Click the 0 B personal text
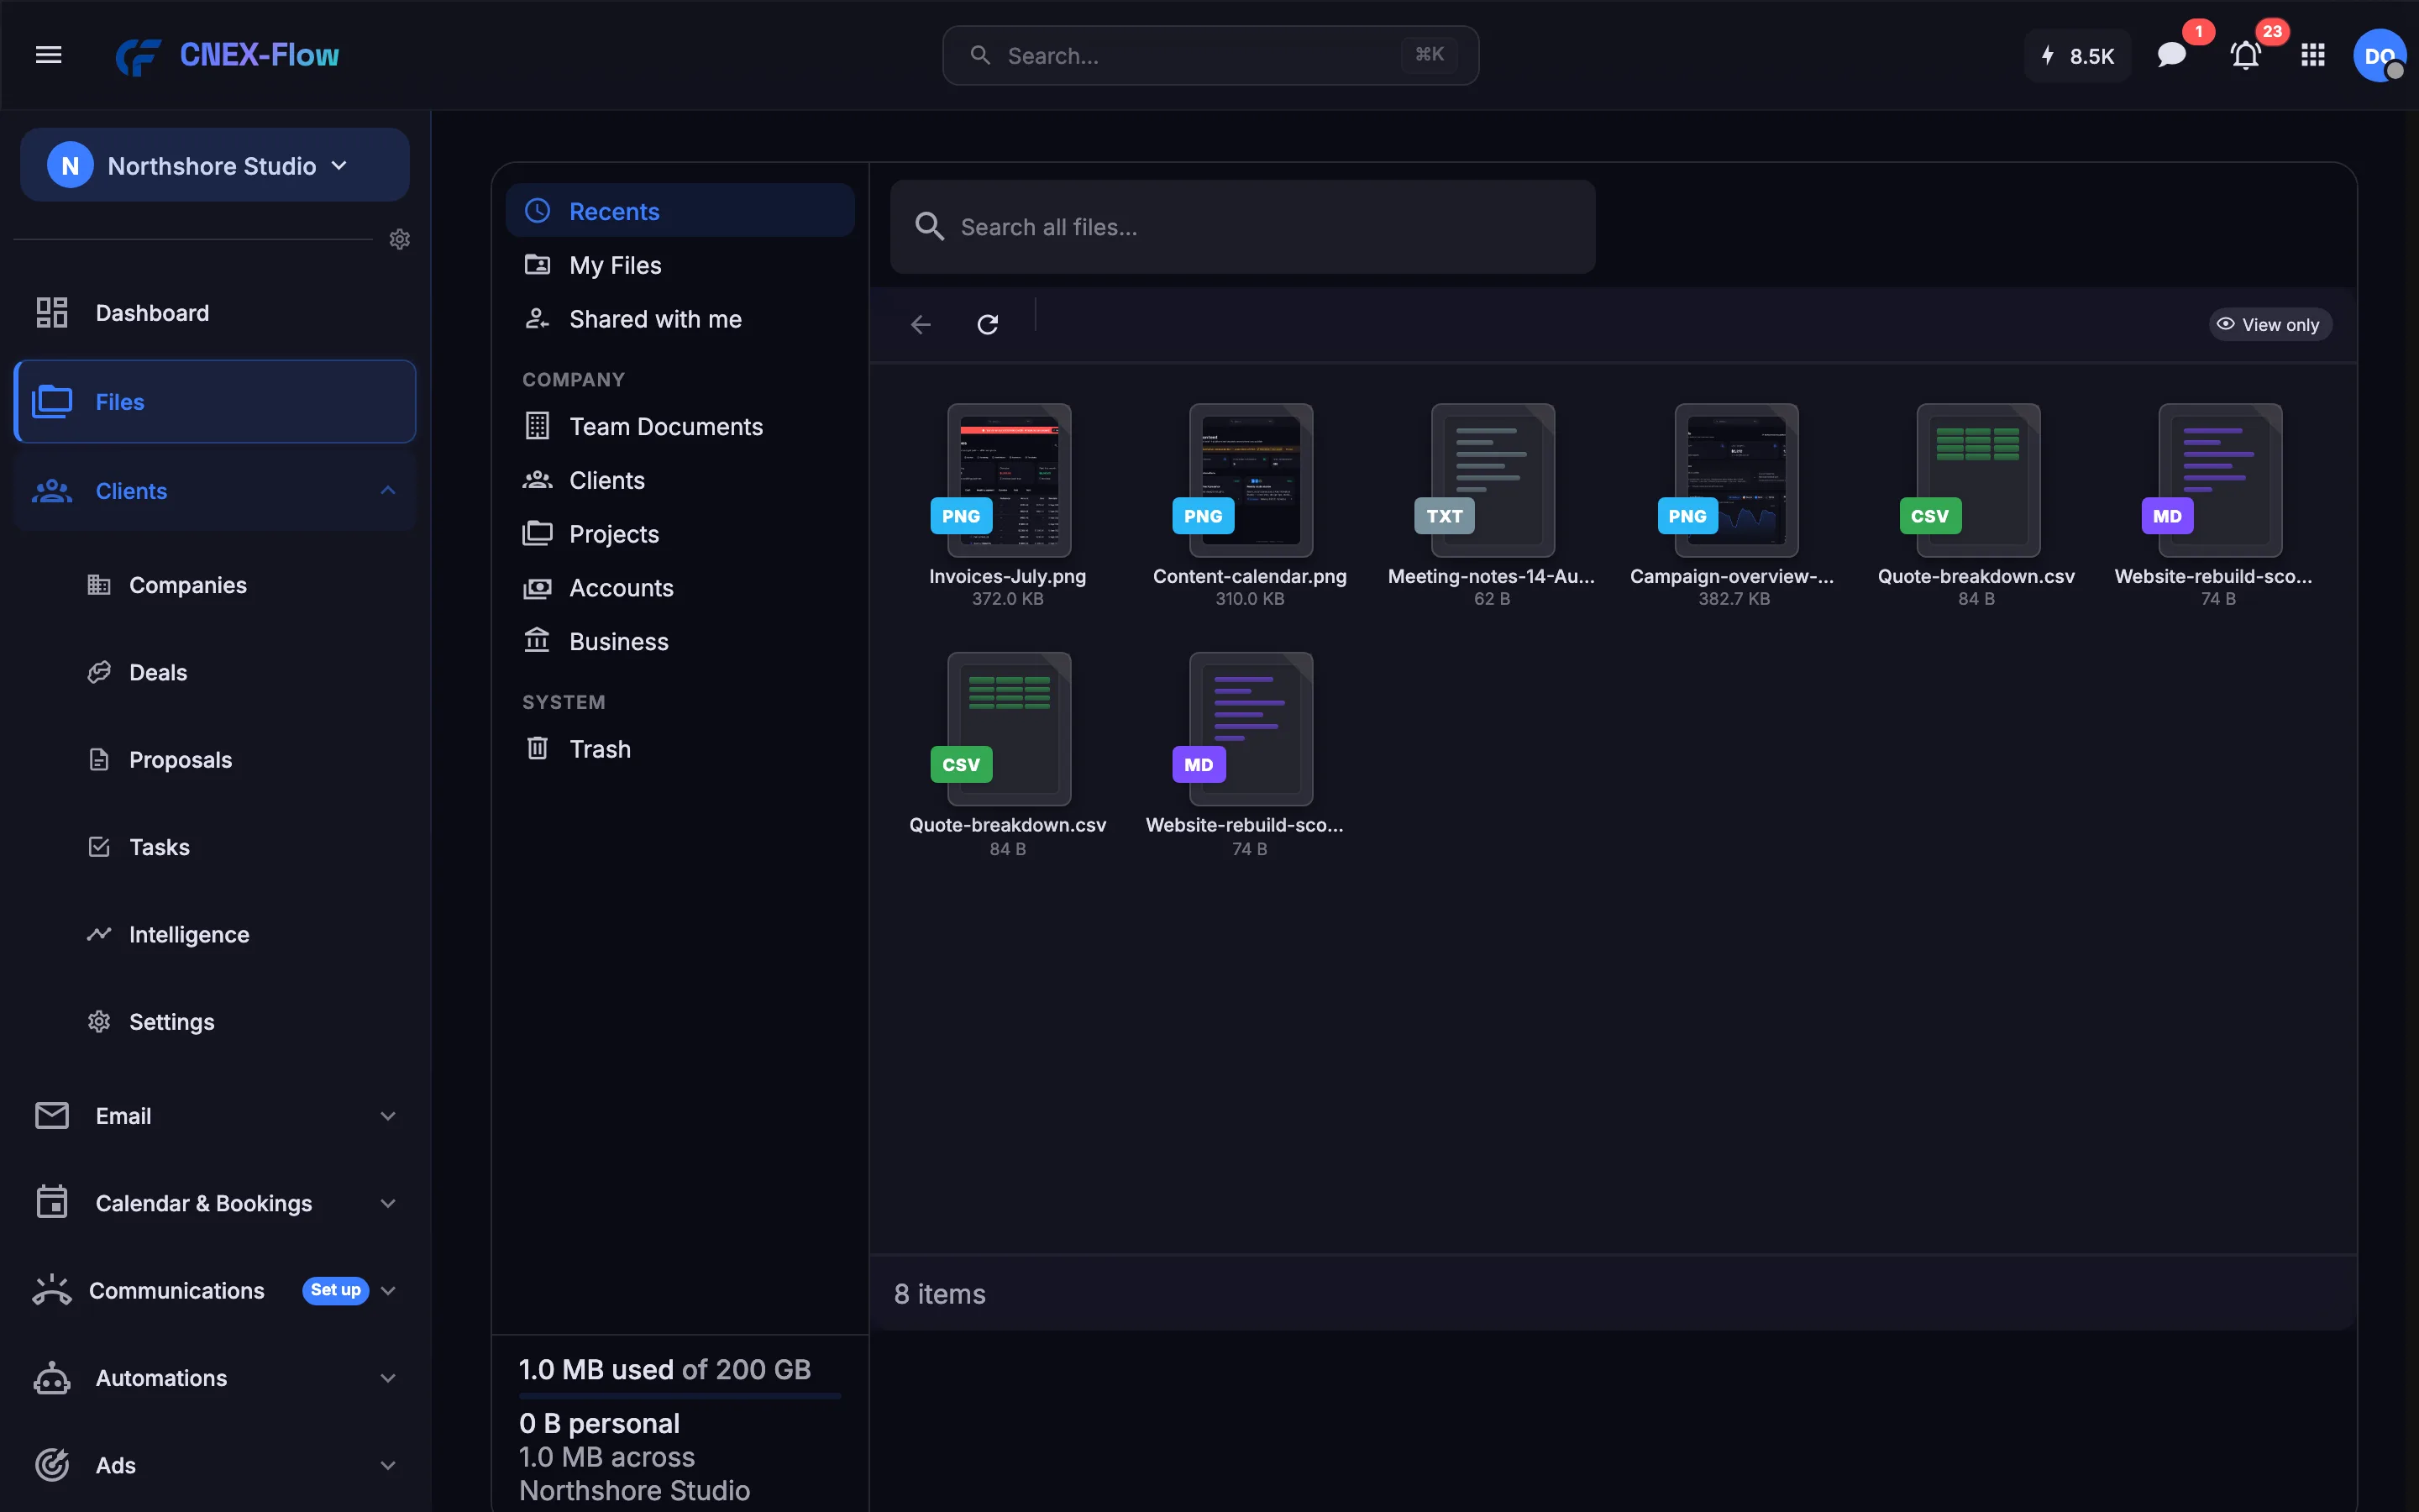 [599, 1423]
